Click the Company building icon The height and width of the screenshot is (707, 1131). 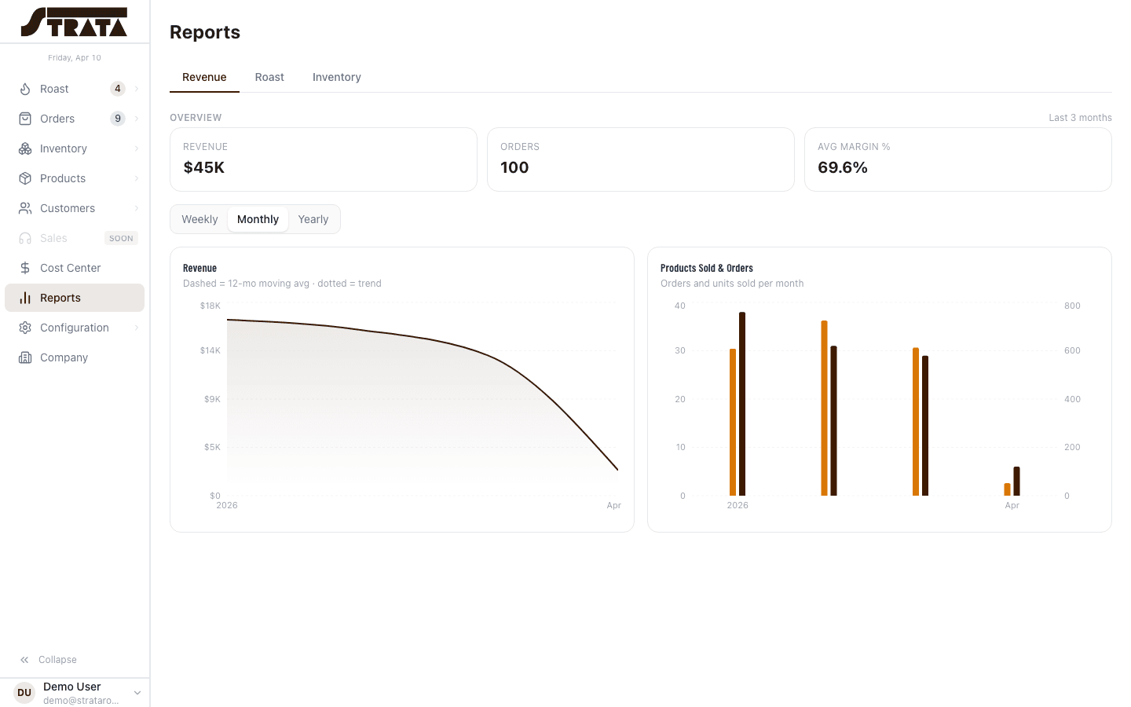click(25, 357)
